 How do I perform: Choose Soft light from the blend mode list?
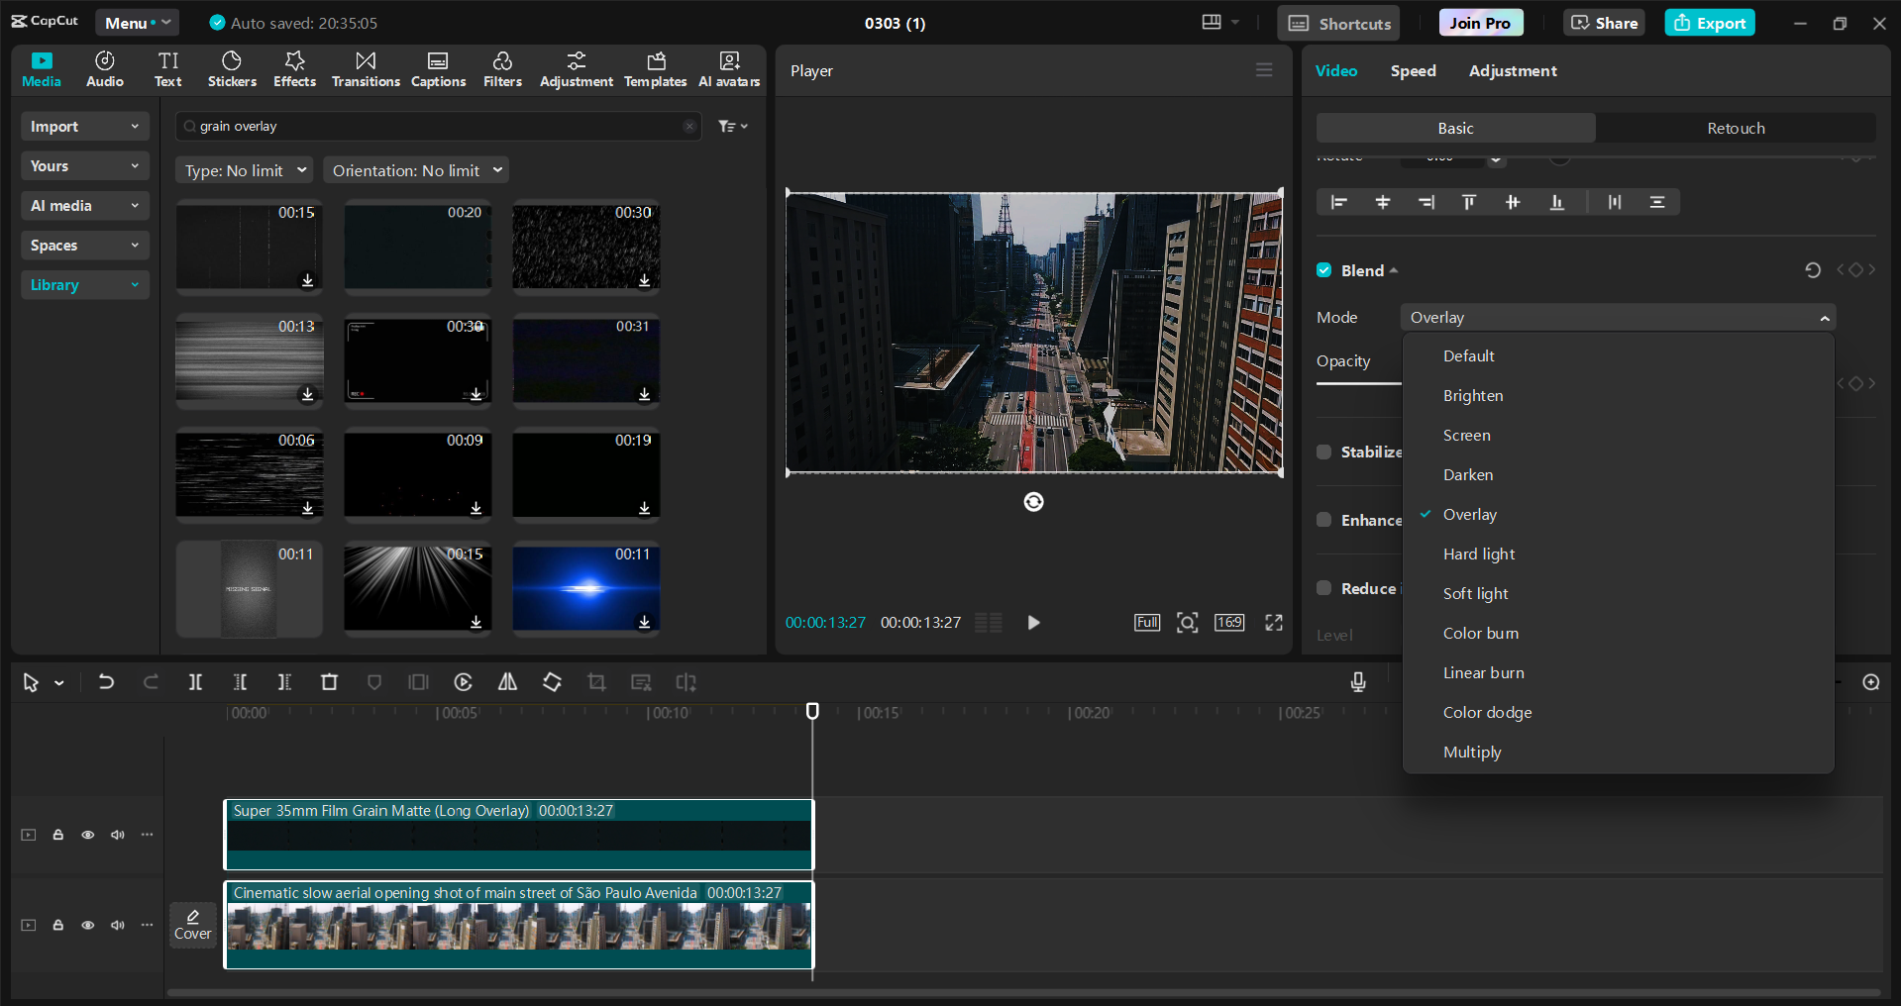tap(1475, 593)
